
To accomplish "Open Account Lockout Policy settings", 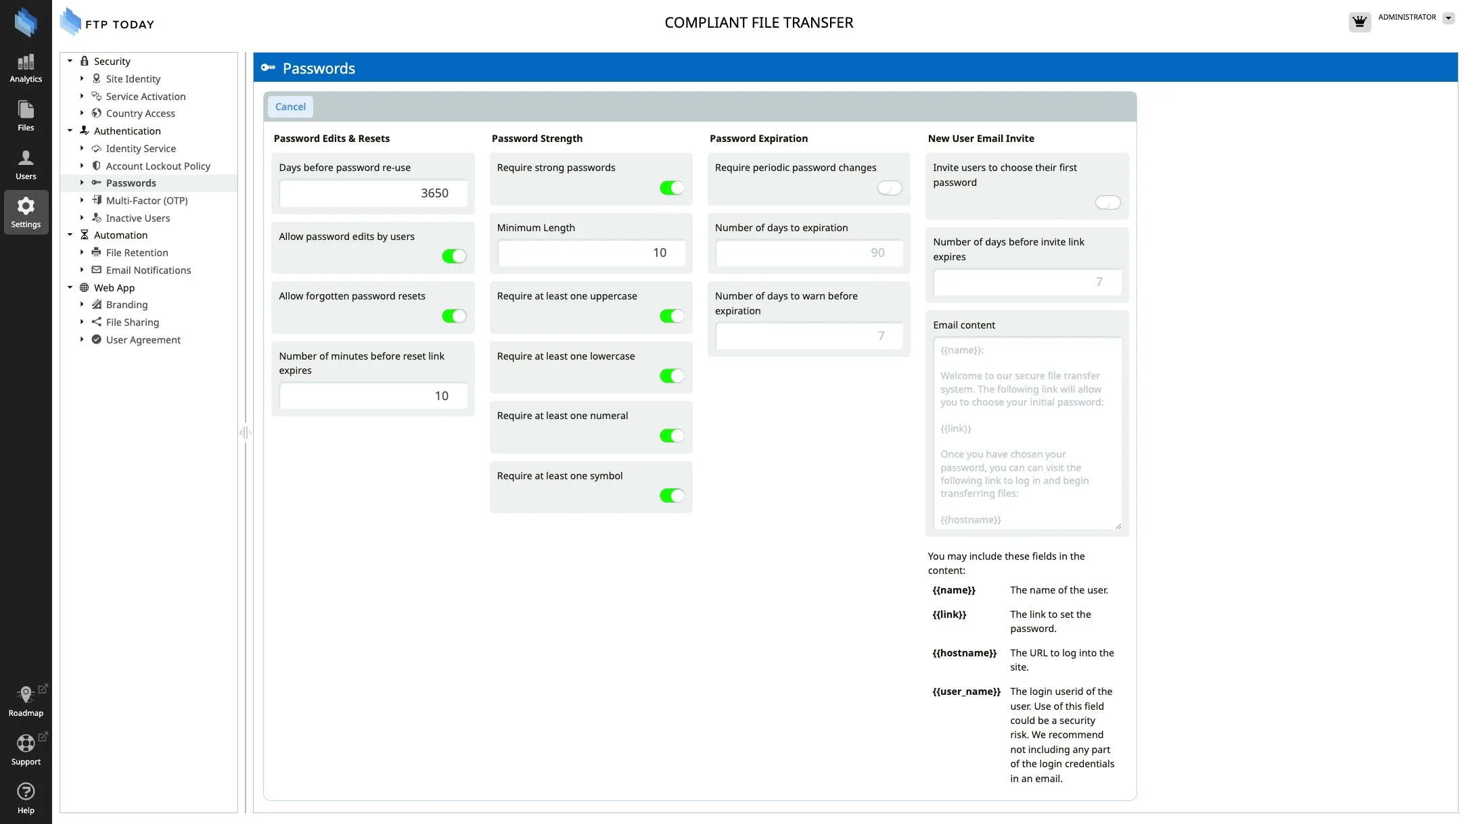I will [158, 166].
